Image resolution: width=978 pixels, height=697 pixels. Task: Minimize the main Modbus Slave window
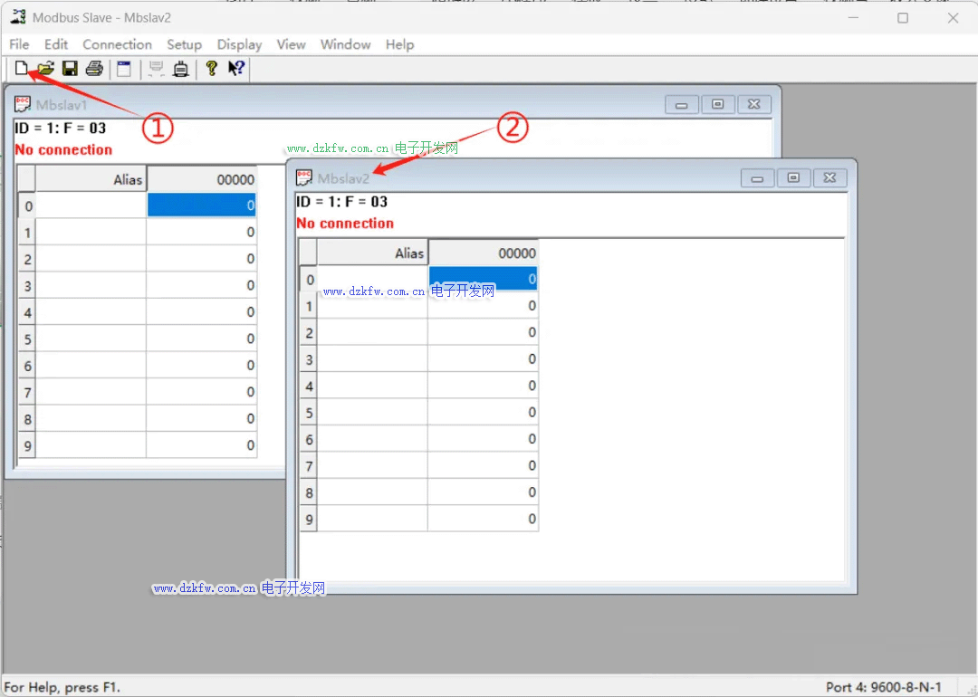point(853,18)
